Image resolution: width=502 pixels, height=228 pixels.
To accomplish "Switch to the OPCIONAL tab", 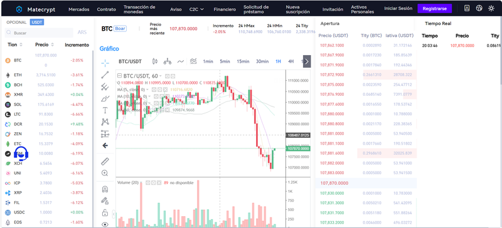I will 16,23.
